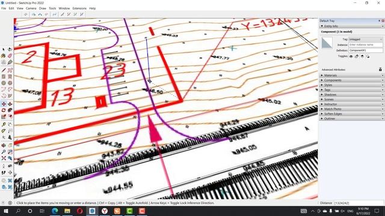
Task: Toggle component visibility eye icon
Action: [x=351, y=56]
